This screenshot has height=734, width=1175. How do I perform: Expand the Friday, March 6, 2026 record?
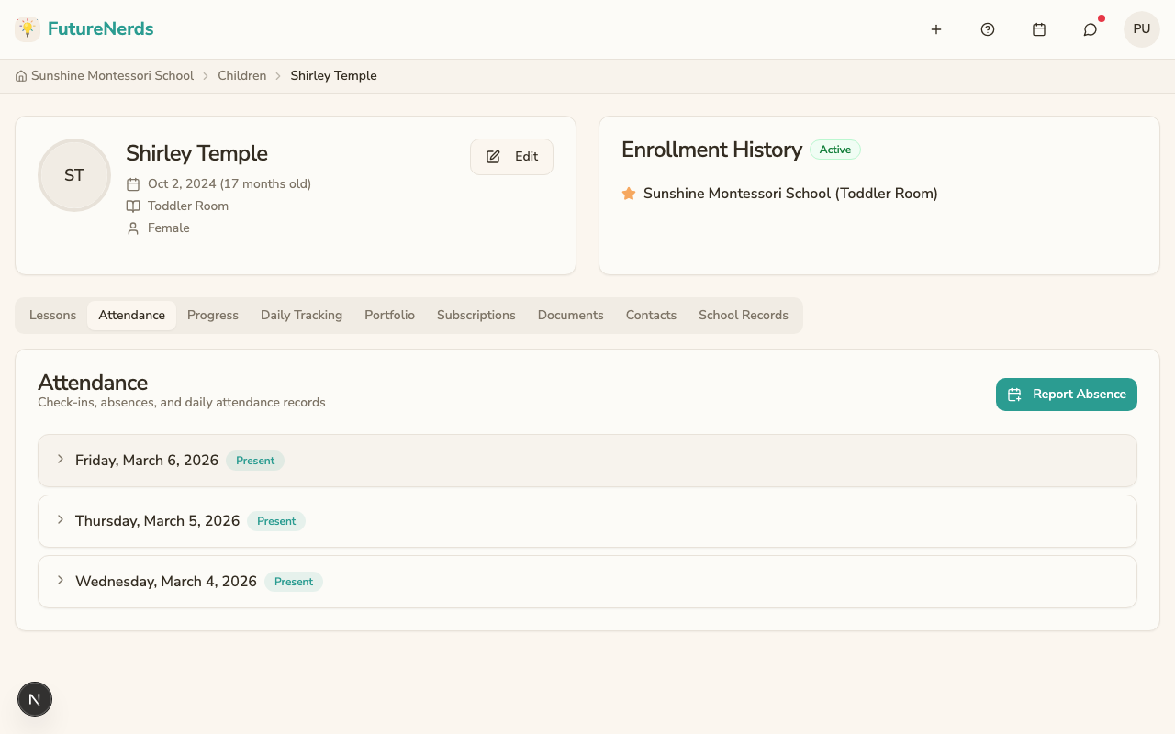61,459
